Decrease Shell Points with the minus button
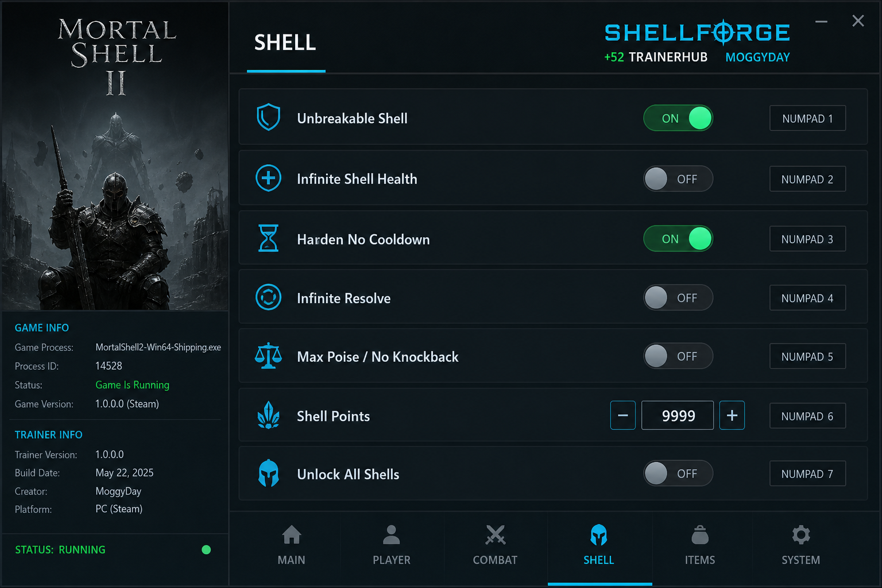The width and height of the screenshot is (882, 588). coord(623,415)
